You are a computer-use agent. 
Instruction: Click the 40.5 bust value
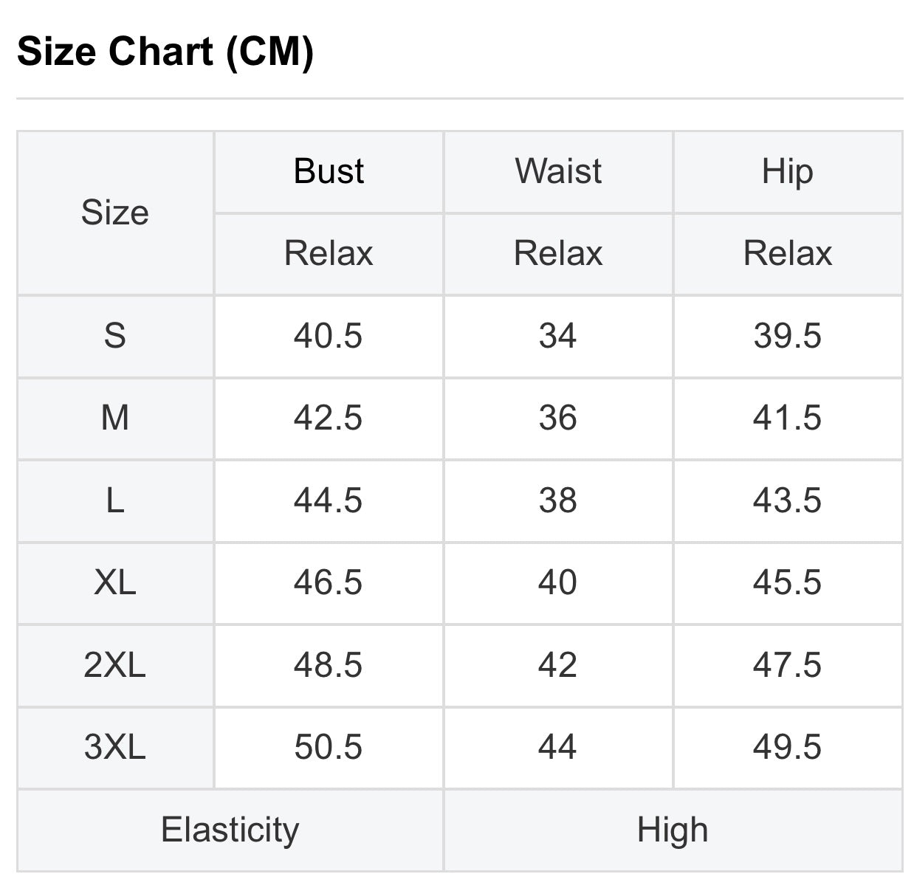328,337
